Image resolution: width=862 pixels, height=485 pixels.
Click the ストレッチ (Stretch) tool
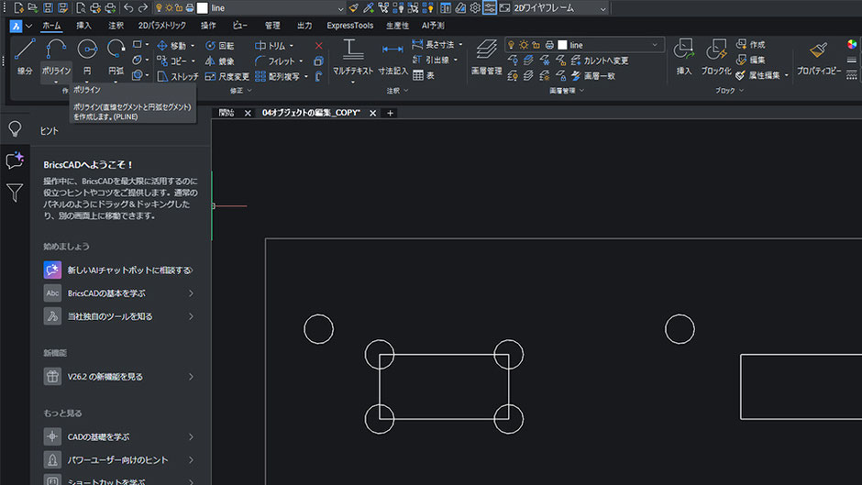178,76
